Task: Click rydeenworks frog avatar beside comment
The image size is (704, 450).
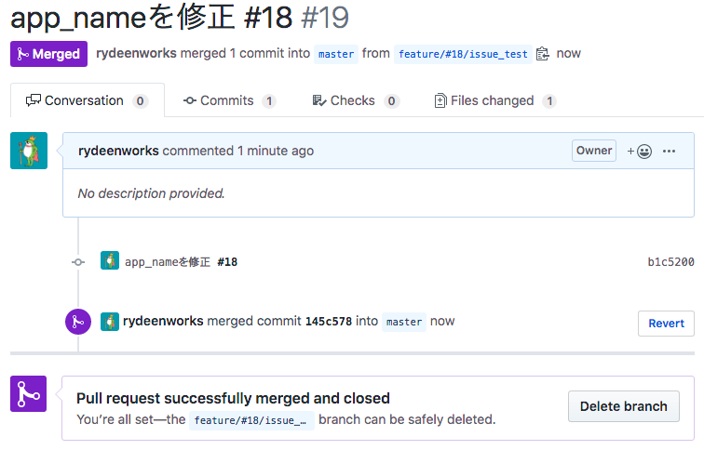Action: (x=29, y=151)
